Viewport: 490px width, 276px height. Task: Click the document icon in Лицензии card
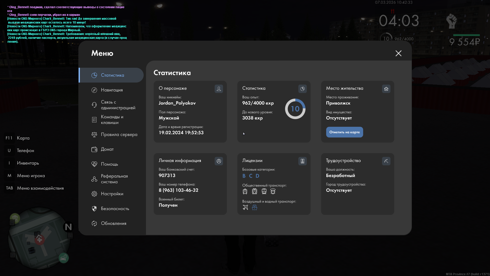click(302, 161)
